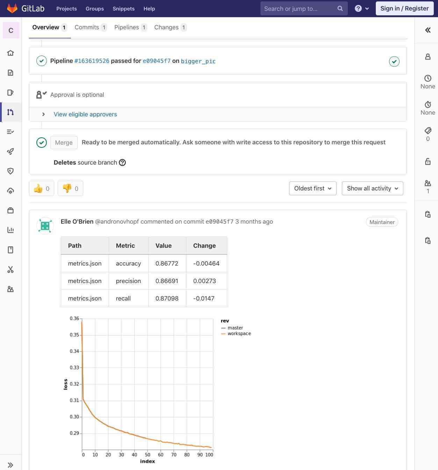Click the project avatar letter C
Screen dimensions: 438x470
(11, 30)
